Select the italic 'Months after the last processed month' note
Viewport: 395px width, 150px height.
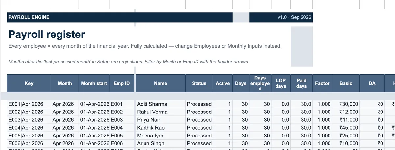128,62
